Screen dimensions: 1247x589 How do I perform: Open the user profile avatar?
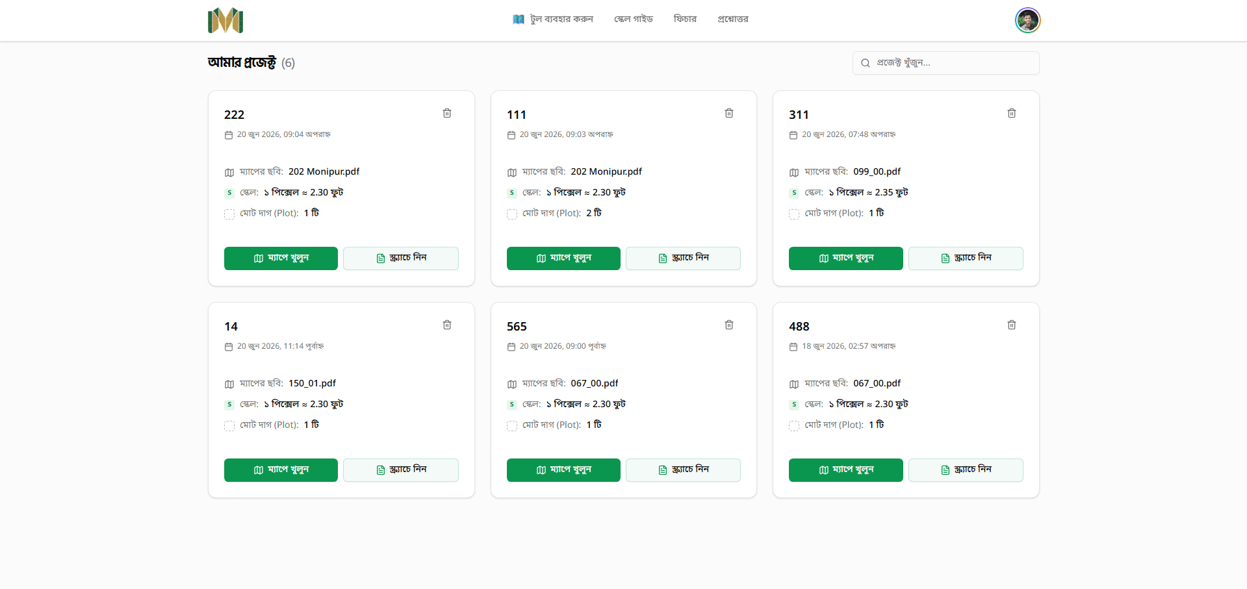(1027, 20)
